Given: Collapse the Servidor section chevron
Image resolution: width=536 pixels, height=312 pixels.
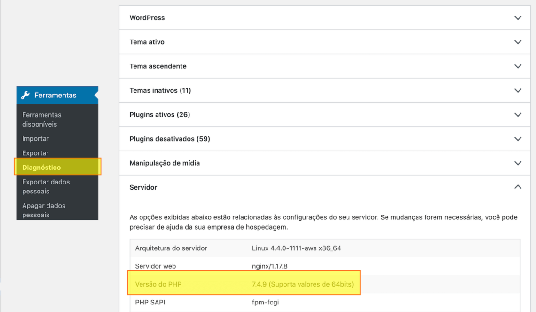Looking at the screenshot, I should tap(518, 187).
